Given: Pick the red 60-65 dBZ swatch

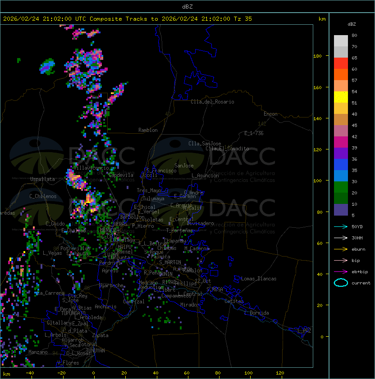Looking at the screenshot, I should 341,63.
